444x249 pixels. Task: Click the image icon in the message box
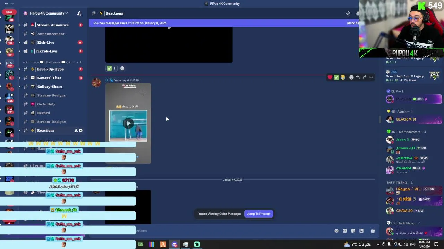point(361,231)
